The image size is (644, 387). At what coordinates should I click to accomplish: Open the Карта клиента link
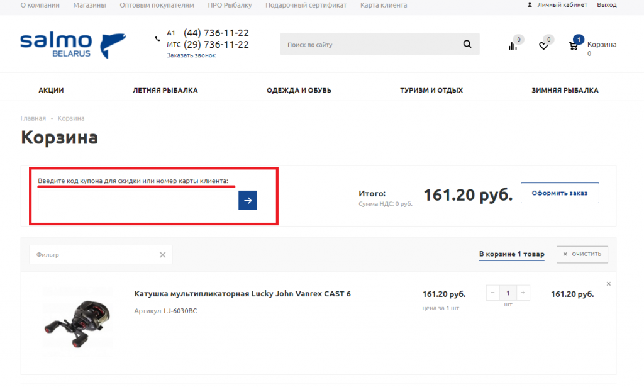coord(384,5)
